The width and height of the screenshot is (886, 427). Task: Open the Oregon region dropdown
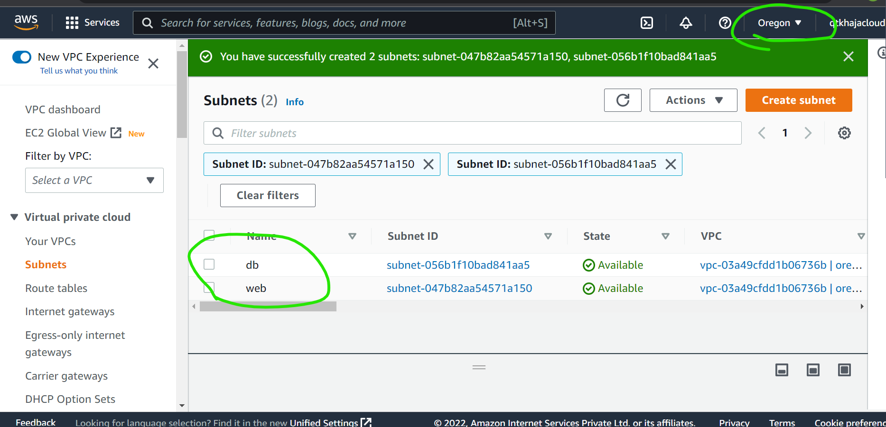point(779,23)
